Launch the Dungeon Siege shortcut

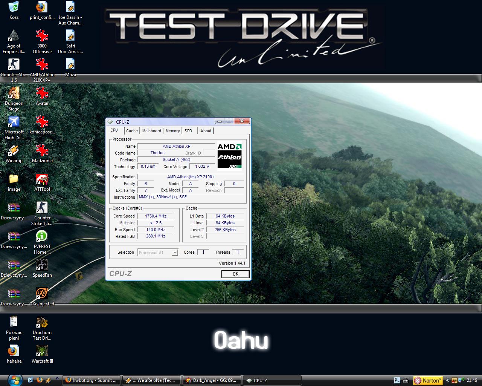click(x=14, y=99)
